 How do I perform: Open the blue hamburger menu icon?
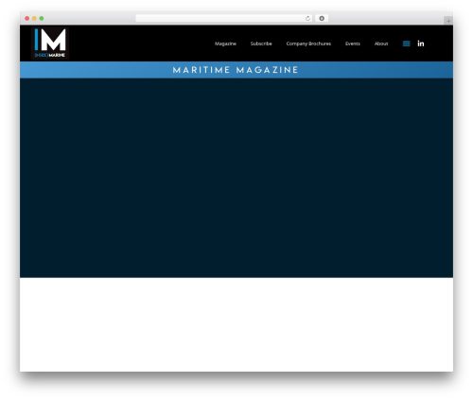[x=407, y=43]
